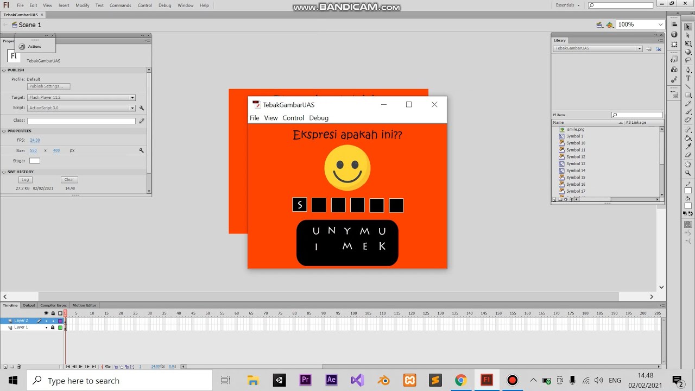Click letter Y in game keypad
The height and width of the screenshot is (391, 695).
point(348,231)
